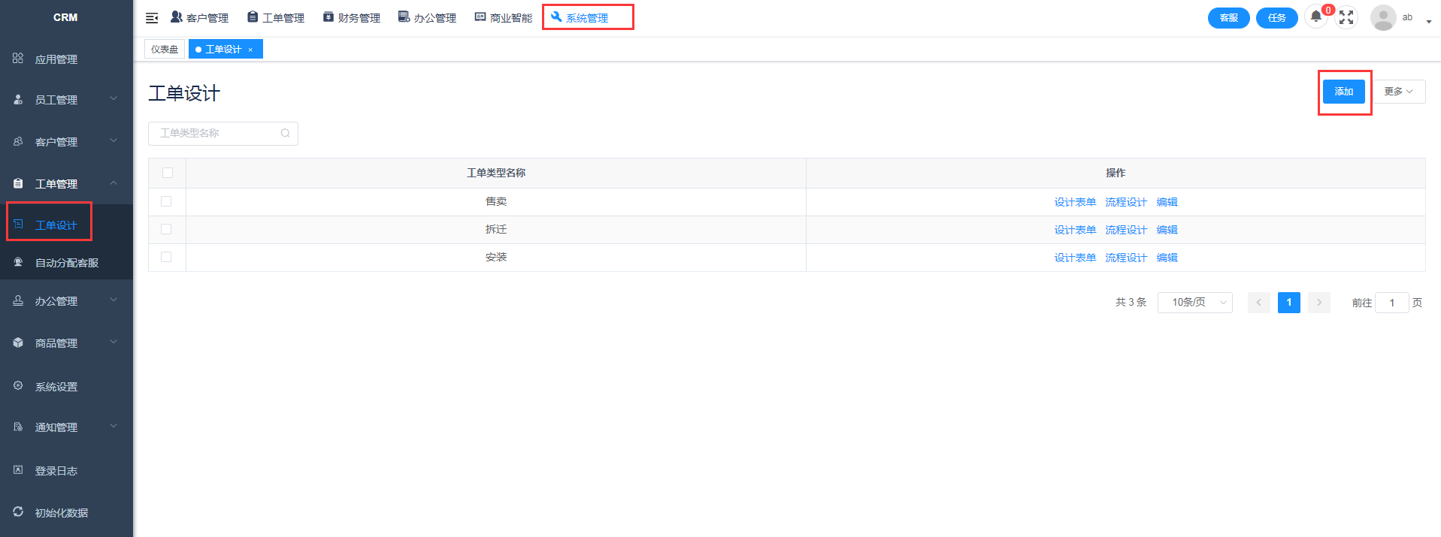Open the 财务管理 top menu
This screenshot has width=1441, height=537.
pyautogui.click(x=352, y=18)
